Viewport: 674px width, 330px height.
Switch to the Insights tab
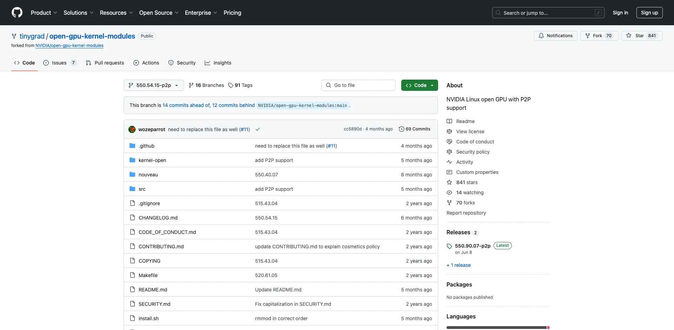click(x=218, y=63)
